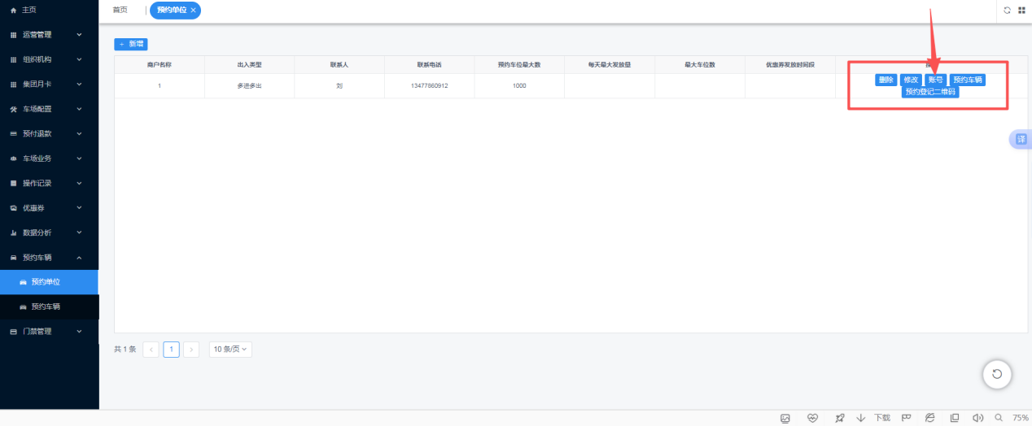Click the grid icon next to 组织机构

[x=13, y=59]
